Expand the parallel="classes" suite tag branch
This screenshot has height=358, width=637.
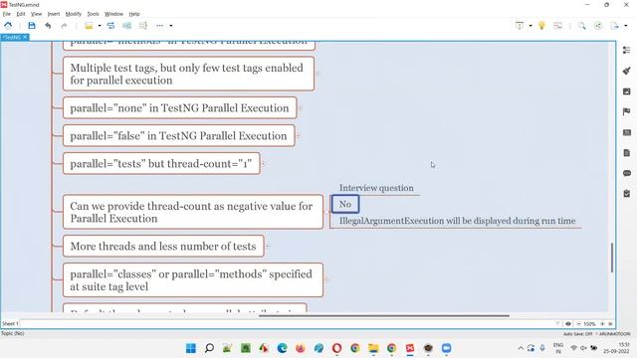coord(326,280)
